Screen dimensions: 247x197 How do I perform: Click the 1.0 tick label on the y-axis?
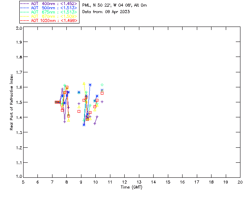(x=19, y=177)
